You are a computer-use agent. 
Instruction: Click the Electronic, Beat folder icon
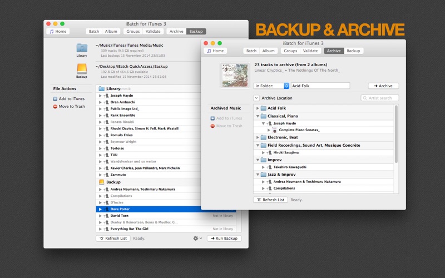coord(263,137)
